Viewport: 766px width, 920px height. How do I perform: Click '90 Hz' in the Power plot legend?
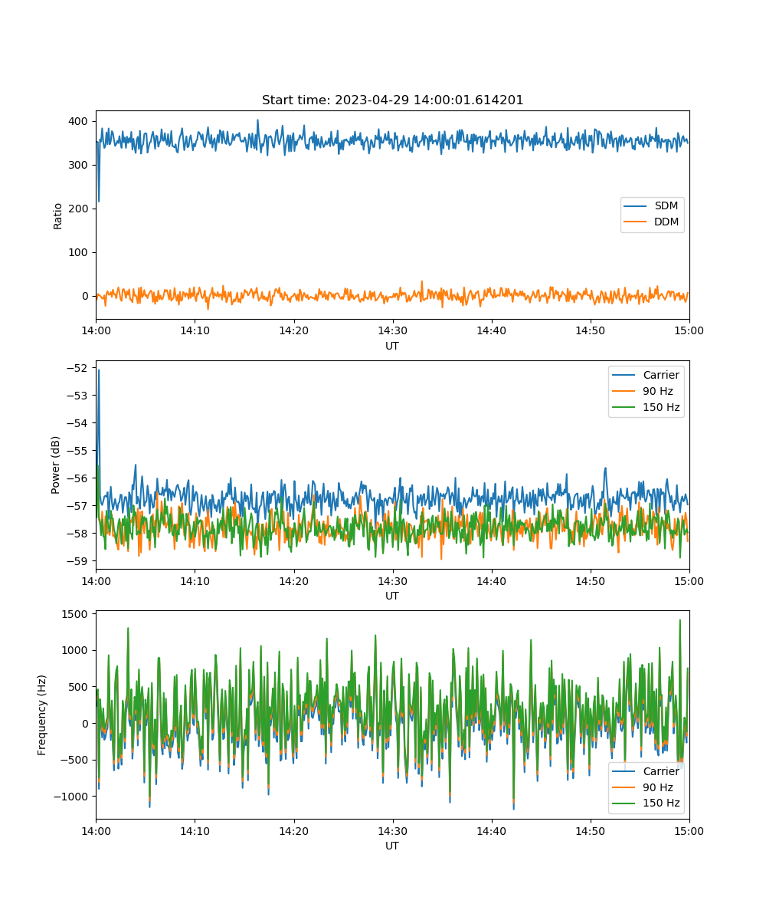657,391
